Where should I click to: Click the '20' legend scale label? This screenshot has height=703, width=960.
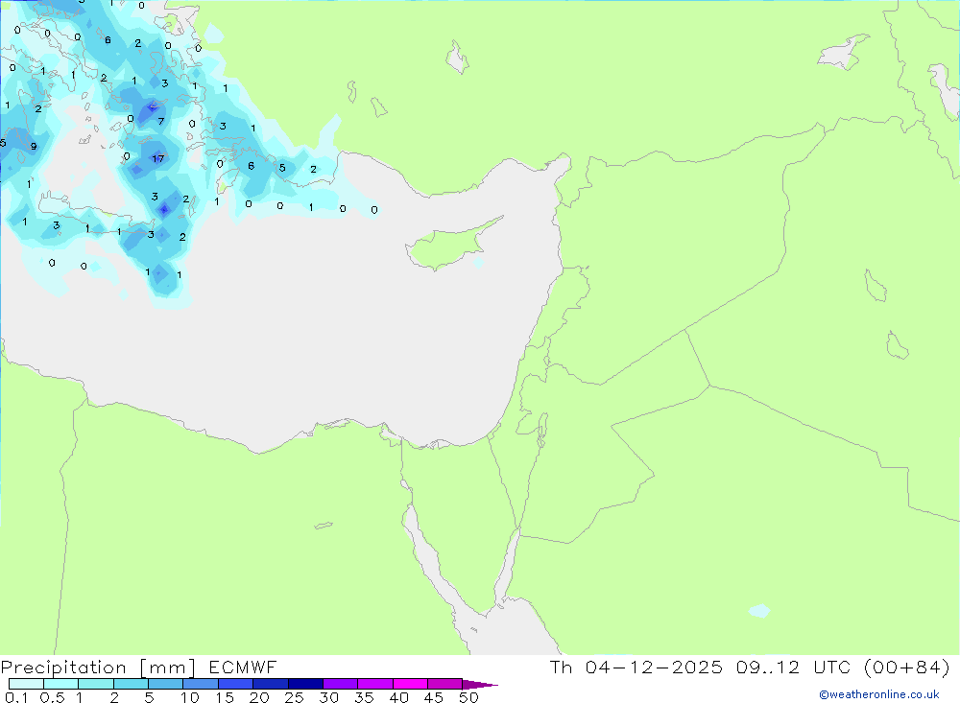[259, 697]
